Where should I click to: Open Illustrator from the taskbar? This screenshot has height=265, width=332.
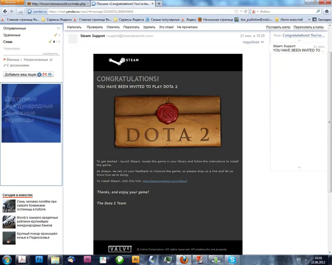point(135,259)
